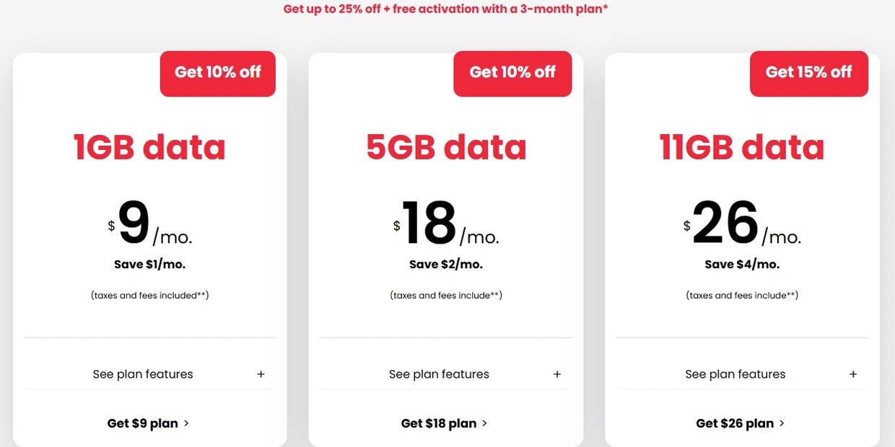Click the arrow chevron beside Get $9 plan
This screenshot has height=447, width=895.
tap(186, 423)
